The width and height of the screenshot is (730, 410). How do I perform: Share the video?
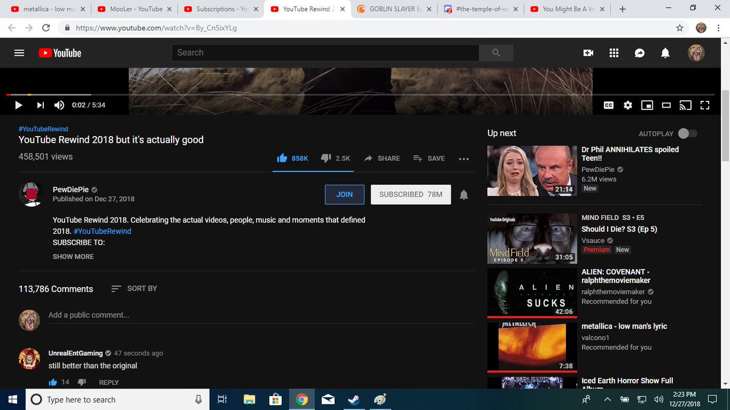382,158
